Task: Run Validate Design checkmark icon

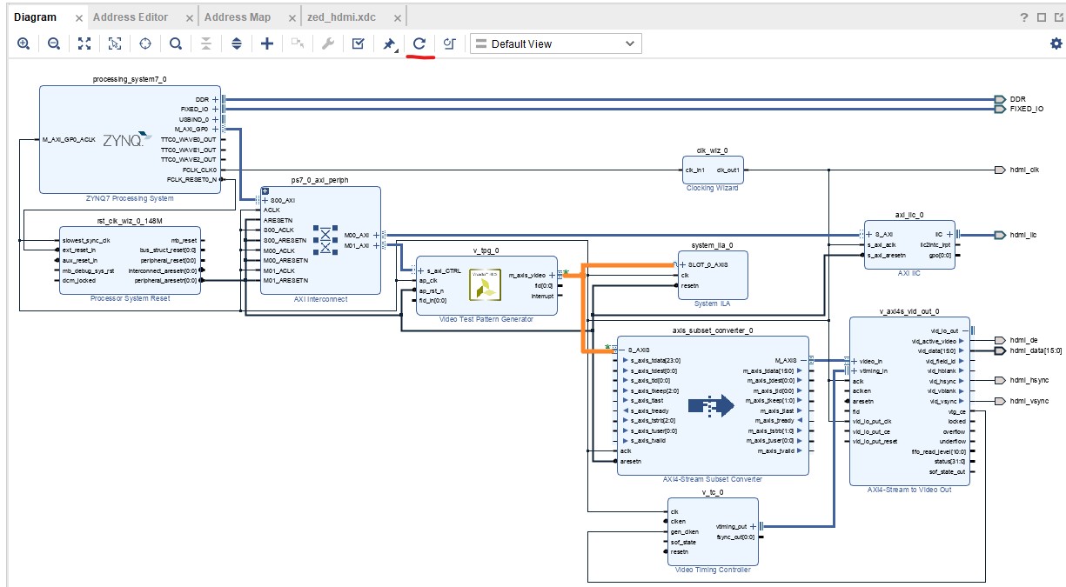Action: point(358,43)
